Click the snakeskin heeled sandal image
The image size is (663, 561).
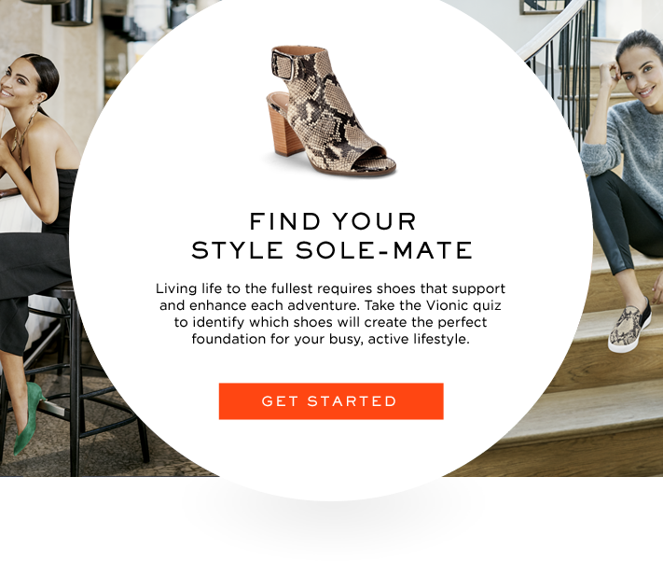(330, 111)
